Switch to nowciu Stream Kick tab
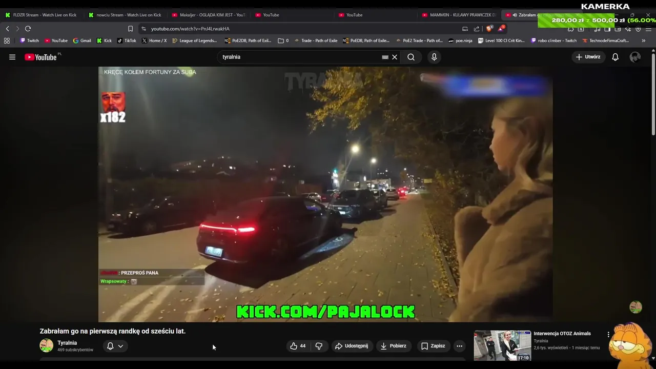The image size is (656, 369). point(125,15)
